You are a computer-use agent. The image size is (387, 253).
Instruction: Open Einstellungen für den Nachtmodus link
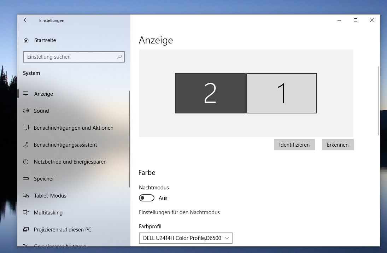pos(179,212)
